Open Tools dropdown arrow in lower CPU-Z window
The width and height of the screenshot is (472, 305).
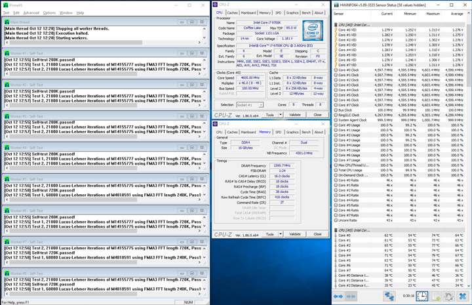[282, 233]
